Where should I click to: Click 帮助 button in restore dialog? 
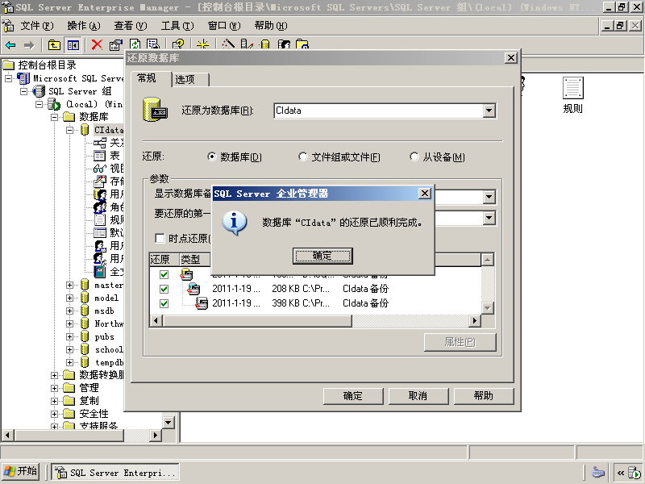484,396
